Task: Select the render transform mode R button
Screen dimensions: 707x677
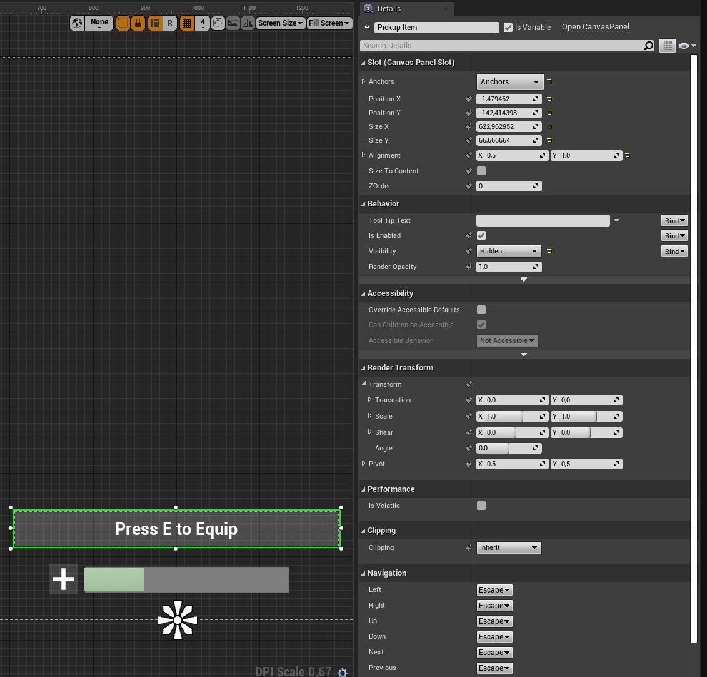Action: [169, 23]
